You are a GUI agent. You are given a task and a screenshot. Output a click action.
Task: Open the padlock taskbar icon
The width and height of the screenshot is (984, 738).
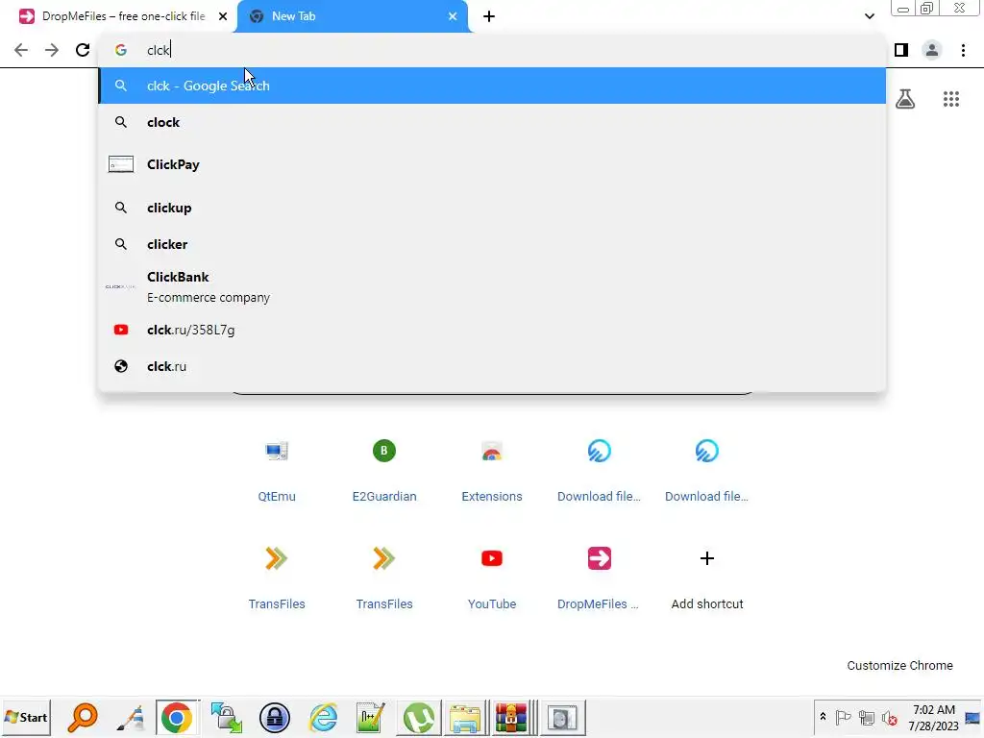point(274,718)
